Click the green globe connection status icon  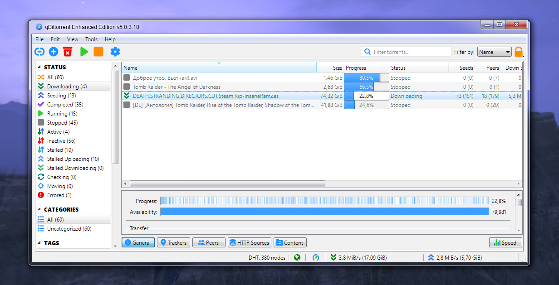pyautogui.click(x=297, y=257)
